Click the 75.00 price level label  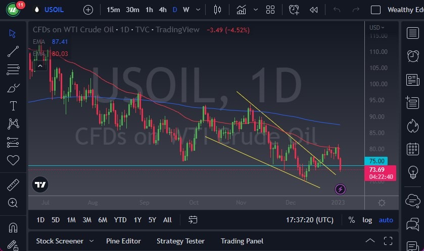tap(380, 162)
